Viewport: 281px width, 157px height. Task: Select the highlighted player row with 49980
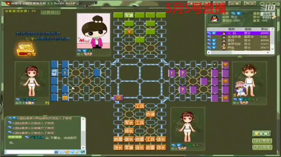238,33
